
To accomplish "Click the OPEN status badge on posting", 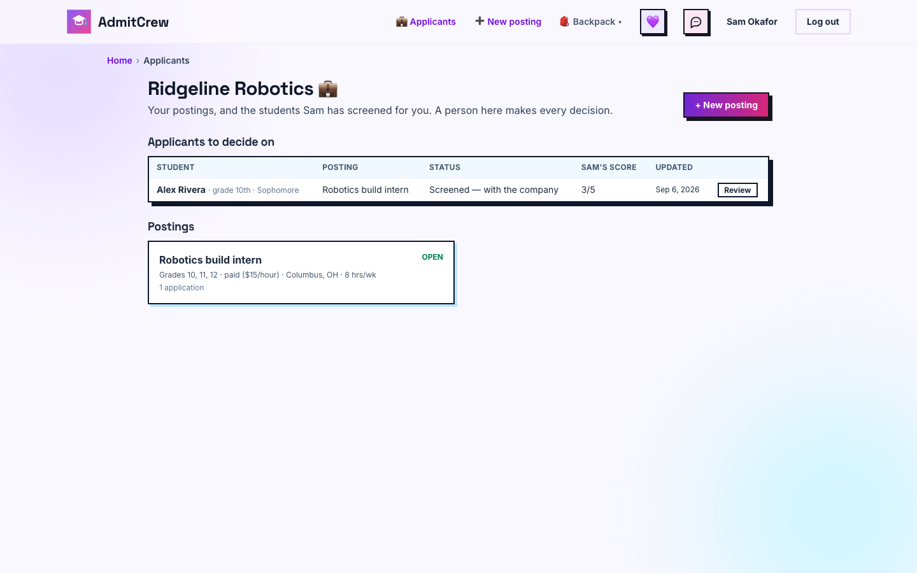I will pos(432,257).
